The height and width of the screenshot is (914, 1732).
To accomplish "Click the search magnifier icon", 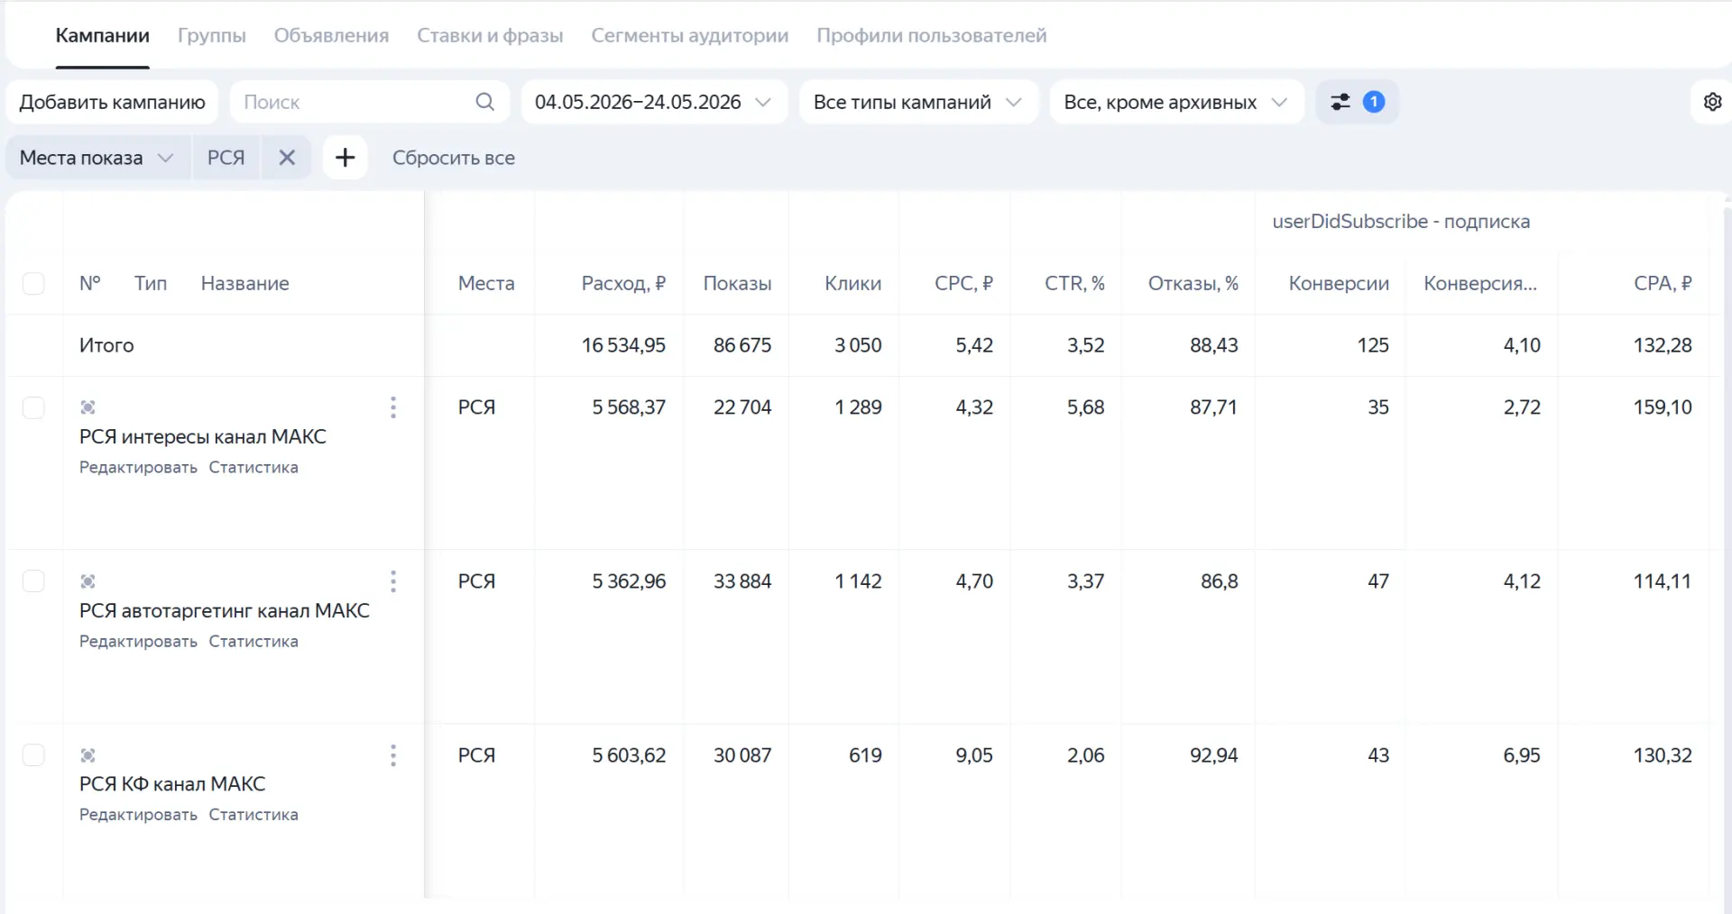I will pyautogui.click(x=484, y=102).
